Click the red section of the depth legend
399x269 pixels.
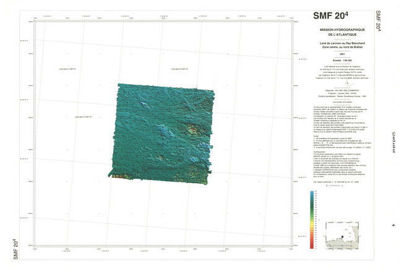click(x=312, y=245)
